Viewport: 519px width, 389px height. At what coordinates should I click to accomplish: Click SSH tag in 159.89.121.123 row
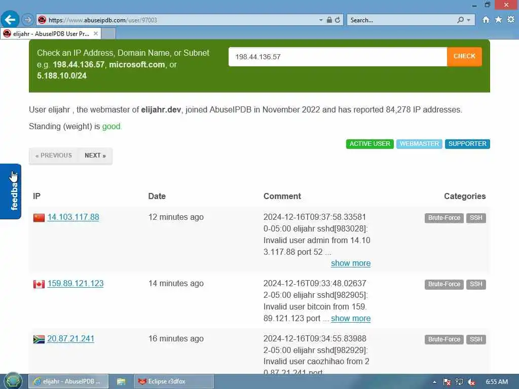pyautogui.click(x=476, y=285)
